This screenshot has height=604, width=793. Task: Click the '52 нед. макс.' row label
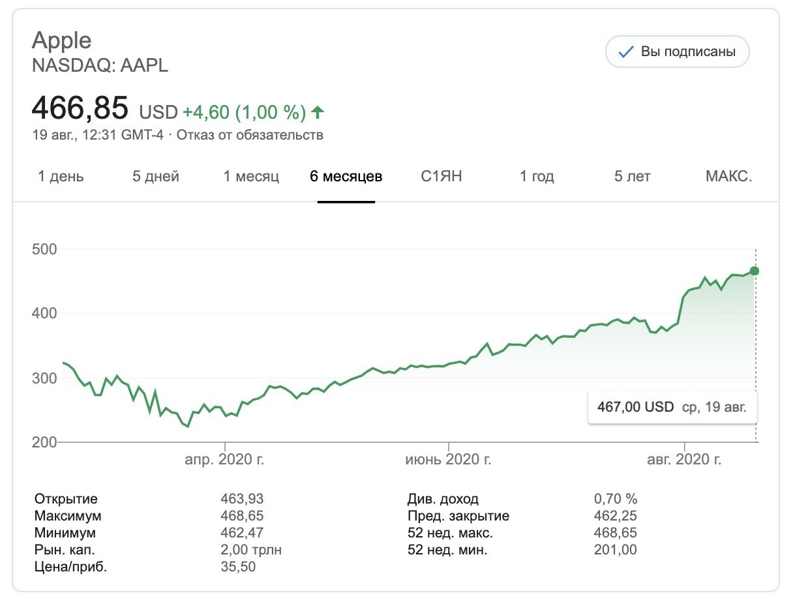450,533
